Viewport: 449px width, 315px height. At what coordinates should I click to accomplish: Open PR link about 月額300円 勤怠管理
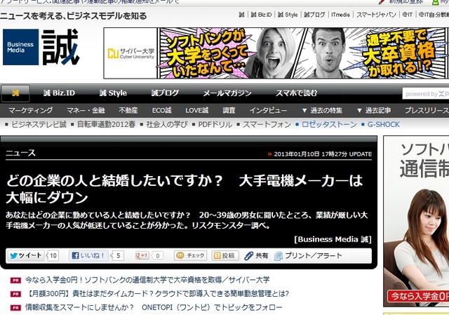[x=157, y=293]
